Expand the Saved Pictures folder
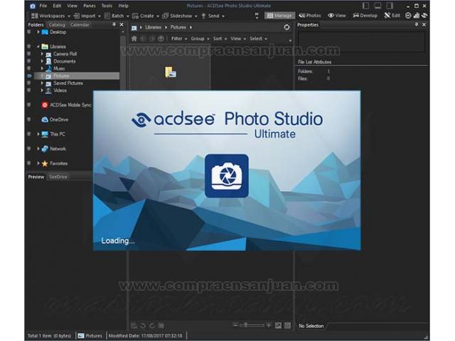 [42, 83]
